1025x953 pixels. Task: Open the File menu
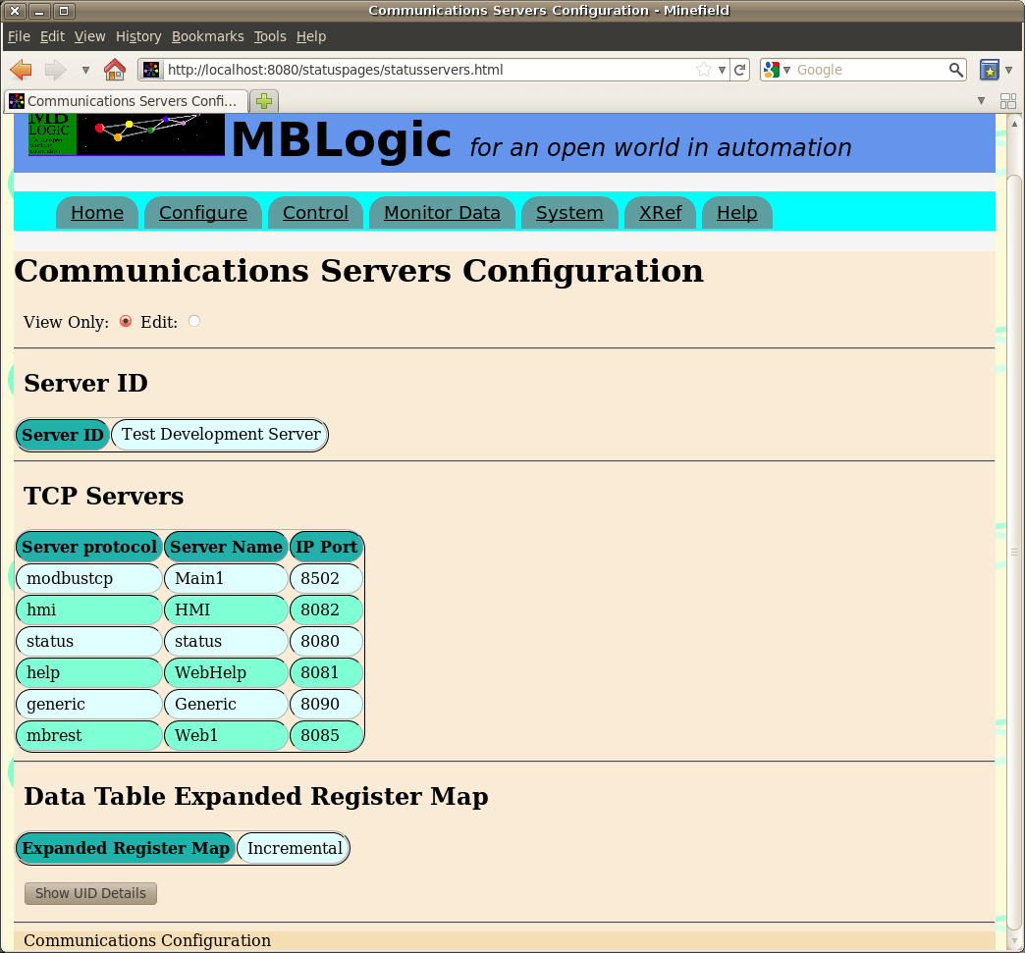point(19,36)
